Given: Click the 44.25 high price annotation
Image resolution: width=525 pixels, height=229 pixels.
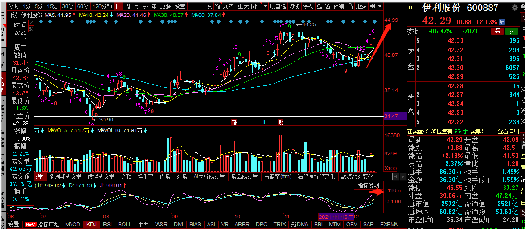Looking at the screenshot, I should click(309, 24).
